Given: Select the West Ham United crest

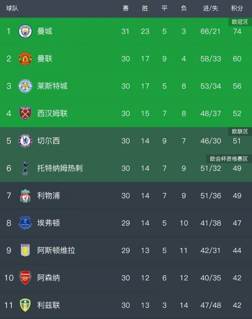Looking at the screenshot, I should 25,113.
